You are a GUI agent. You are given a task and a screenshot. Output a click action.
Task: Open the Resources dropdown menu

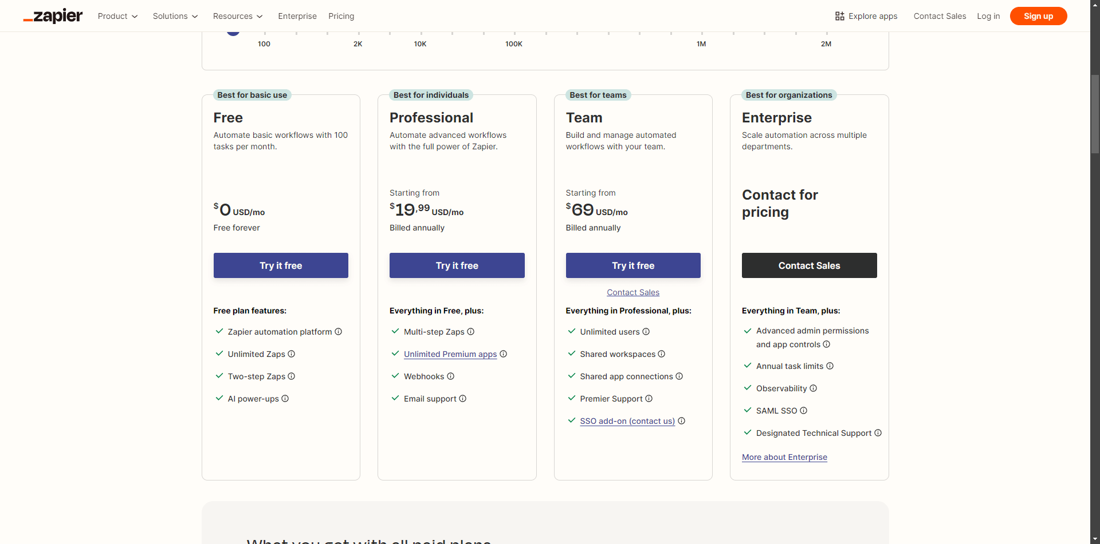pos(238,16)
